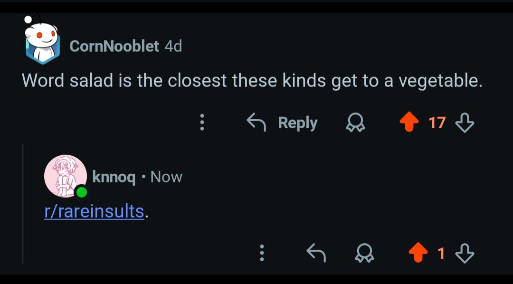Collapse the thread using the left comment line
This screenshot has width=513, height=284.
[x=22, y=204]
